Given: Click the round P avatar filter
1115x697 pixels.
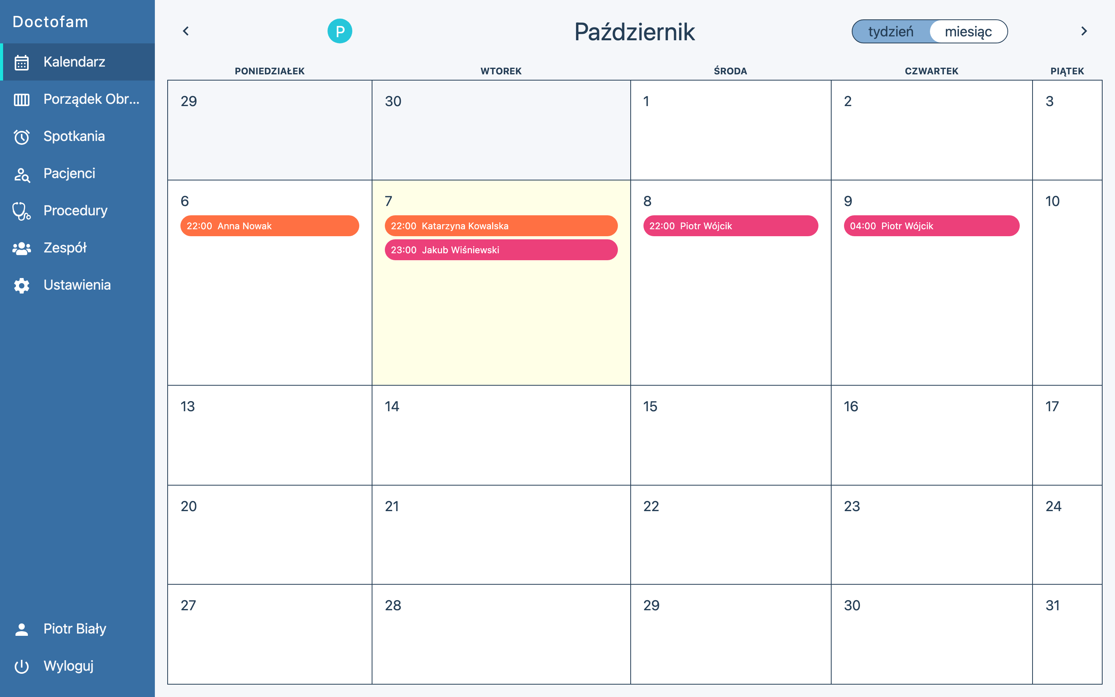Looking at the screenshot, I should click(x=340, y=31).
